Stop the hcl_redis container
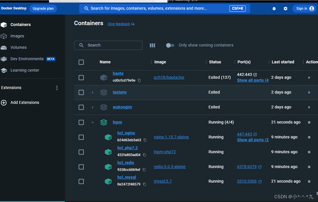318x202 pixels. [x=309, y=167]
